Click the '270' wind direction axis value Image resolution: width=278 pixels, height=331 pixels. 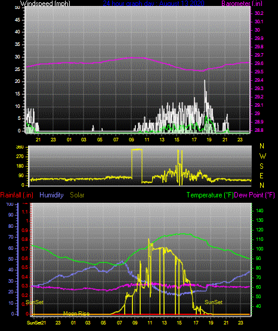20,157
